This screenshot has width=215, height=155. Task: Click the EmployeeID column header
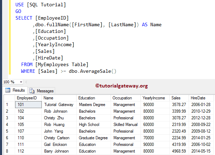25,98
